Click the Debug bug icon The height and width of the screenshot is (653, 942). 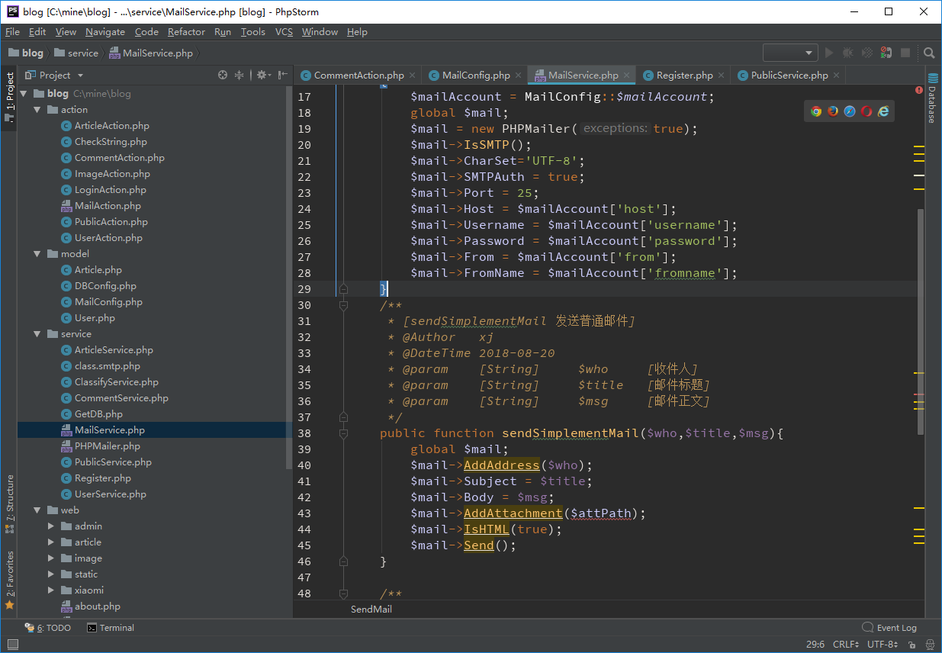pos(848,53)
